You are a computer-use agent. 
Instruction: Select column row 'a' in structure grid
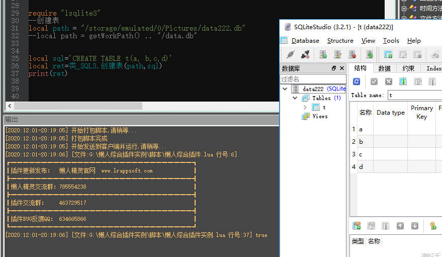click(396, 129)
